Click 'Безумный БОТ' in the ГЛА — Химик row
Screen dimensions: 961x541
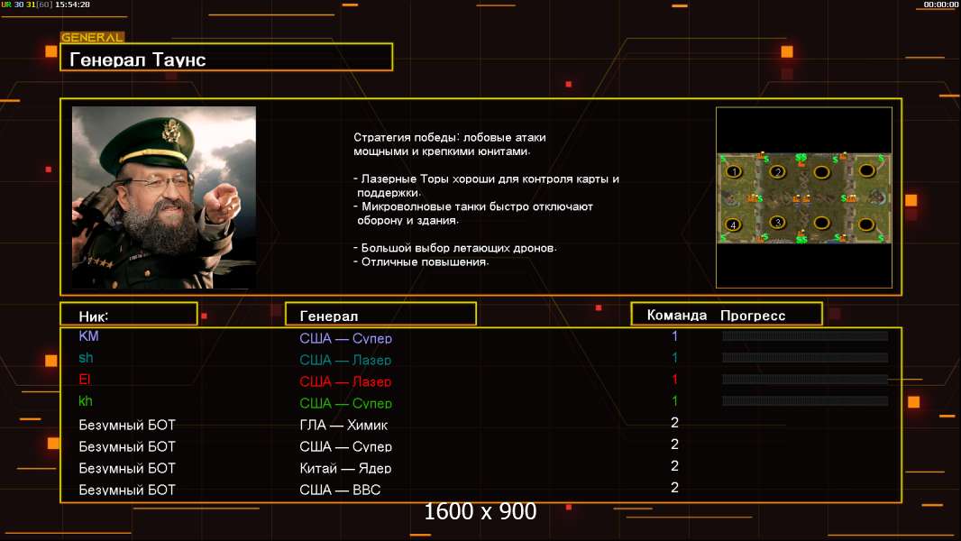(127, 426)
